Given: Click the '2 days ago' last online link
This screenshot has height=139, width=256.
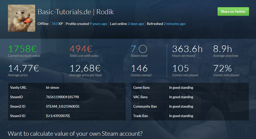Looking at the screenshot, I should tap(136, 24).
